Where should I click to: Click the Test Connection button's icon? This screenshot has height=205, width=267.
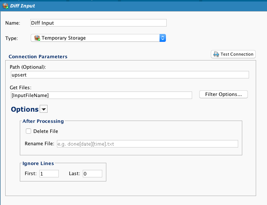216,54
